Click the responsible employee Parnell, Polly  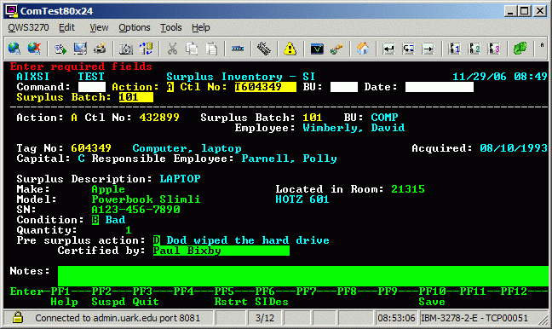289,159
